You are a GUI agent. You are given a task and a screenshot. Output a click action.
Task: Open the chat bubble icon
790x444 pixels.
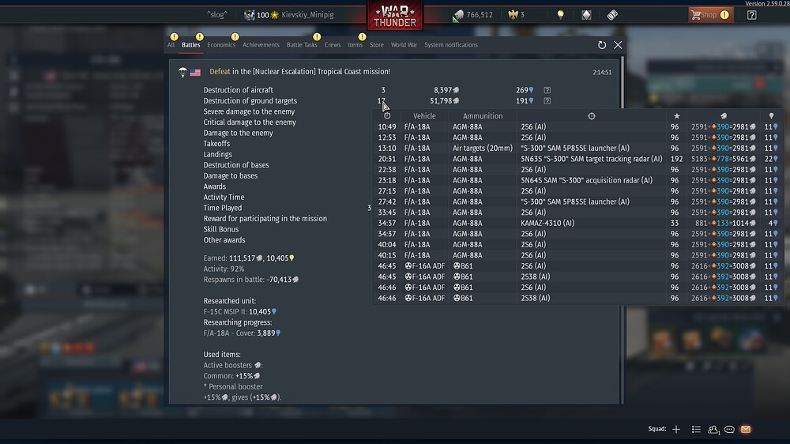tap(729, 430)
